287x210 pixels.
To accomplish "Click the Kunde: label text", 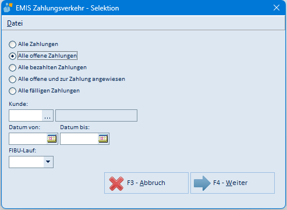I will (19, 104).
